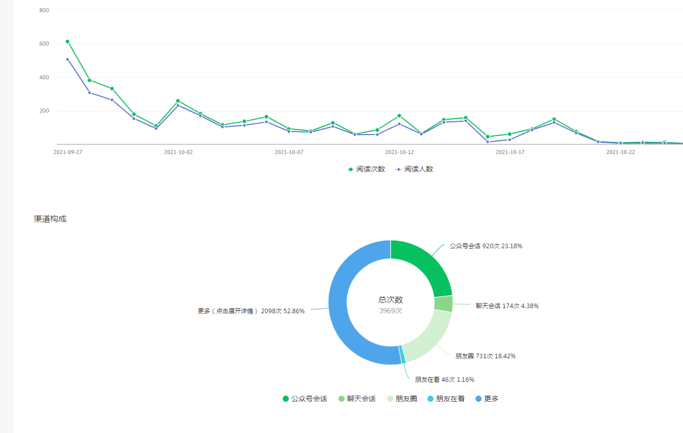Expand 更多（点击展开详情）2098次 label
Screen dimensions: 683x433
[251, 311]
